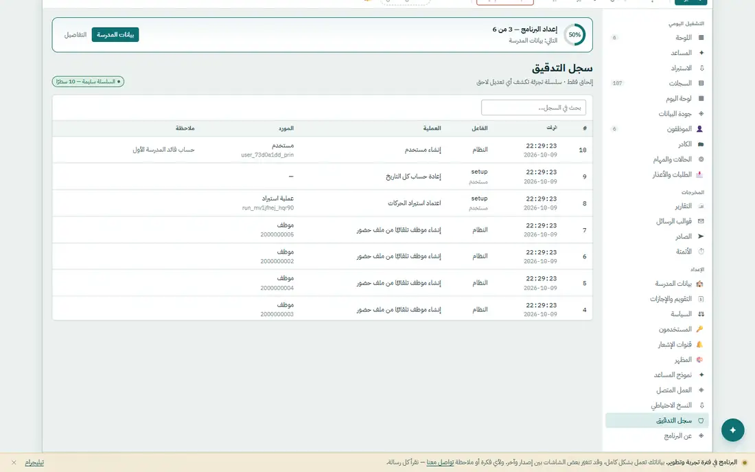Click the employee number 200000005
755x472 pixels.
click(277, 235)
